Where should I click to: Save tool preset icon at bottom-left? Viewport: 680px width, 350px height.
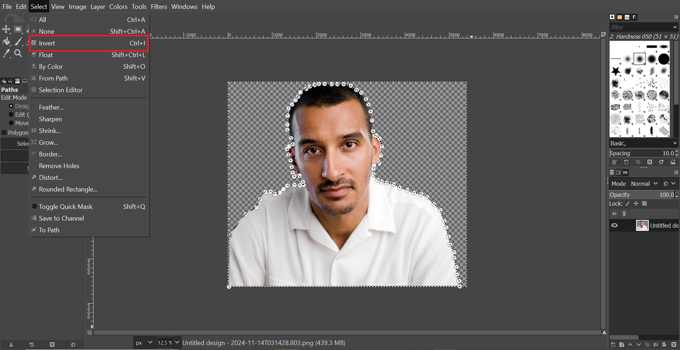(11, 345)
